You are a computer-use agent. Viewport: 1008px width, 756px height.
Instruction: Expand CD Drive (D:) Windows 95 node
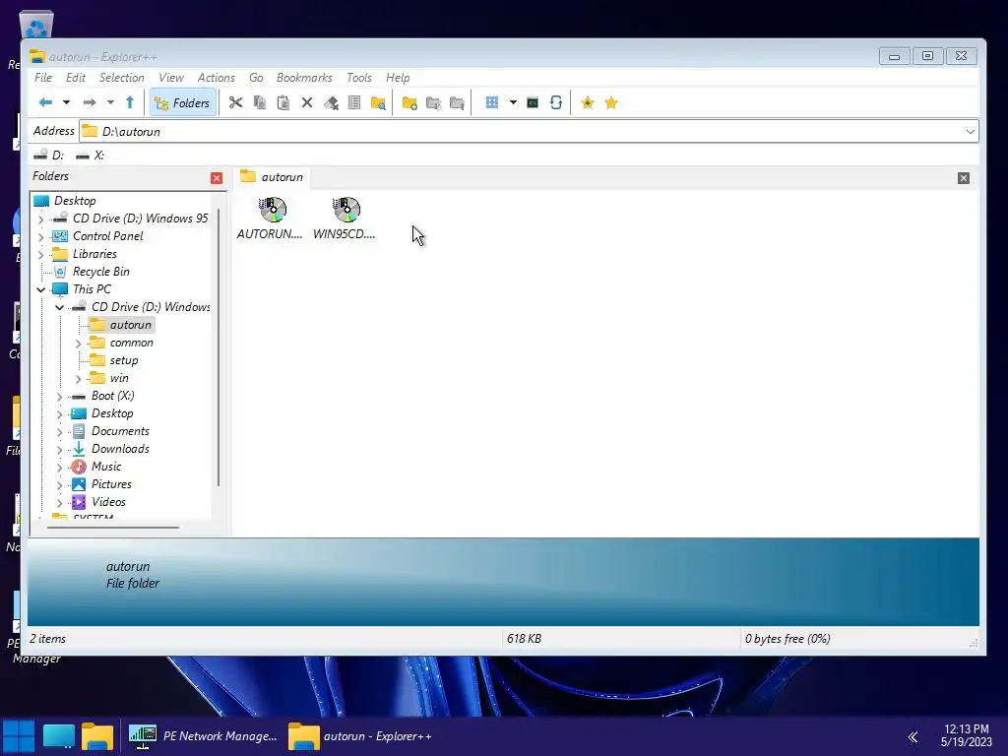(41, 220)
